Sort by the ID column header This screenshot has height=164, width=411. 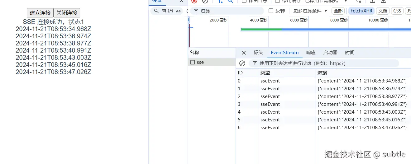(247, 73)
